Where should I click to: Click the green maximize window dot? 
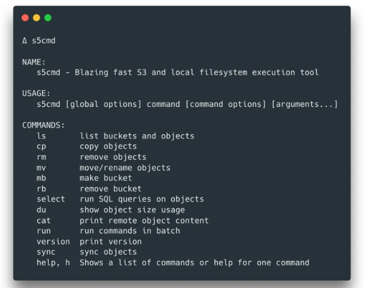pos(48,18)
